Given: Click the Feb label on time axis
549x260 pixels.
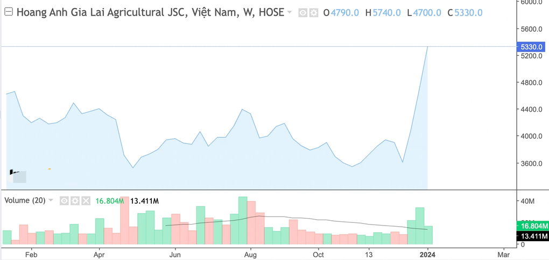Looking at the screenshot, I should click(x=31, y=254).
